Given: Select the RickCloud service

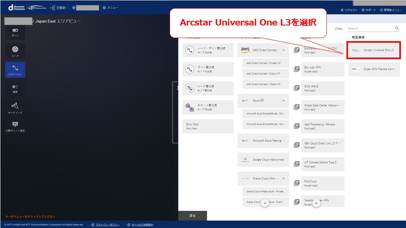Looking at the screenshot, I should 323,183.
